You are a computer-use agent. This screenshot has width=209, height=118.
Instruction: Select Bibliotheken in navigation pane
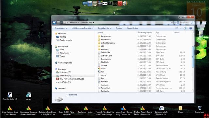63,47
